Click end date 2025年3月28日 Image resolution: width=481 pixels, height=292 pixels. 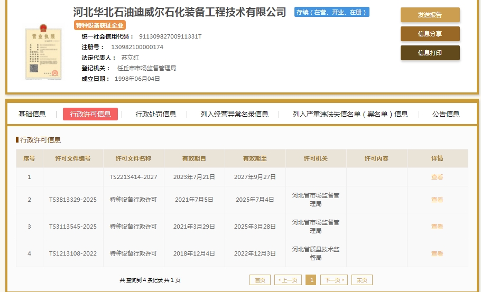click(x=255, y=227)
